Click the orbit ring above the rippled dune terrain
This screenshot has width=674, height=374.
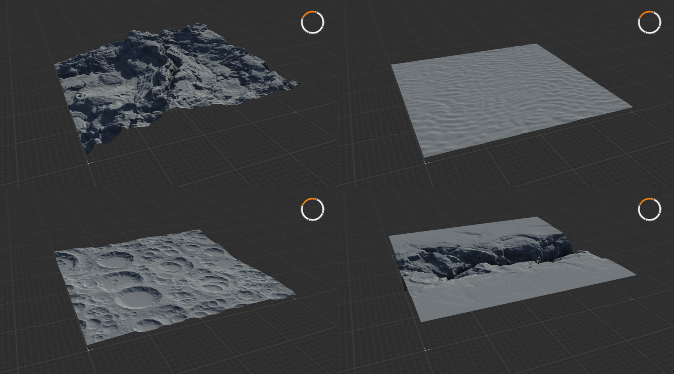649,22
